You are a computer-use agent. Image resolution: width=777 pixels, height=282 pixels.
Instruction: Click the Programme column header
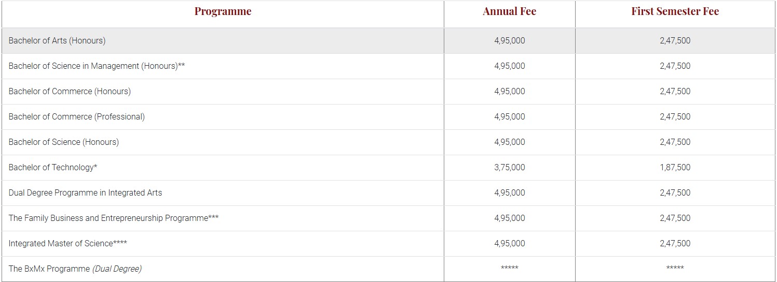223,11
